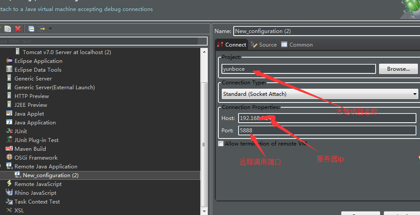Open the Connection Type dropdown

[x=320, y=94]
